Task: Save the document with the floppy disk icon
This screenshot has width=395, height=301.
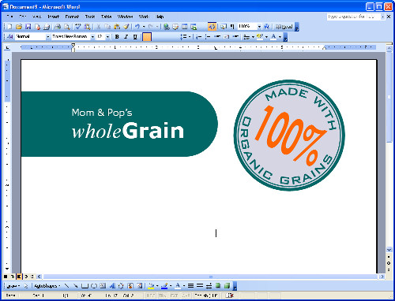Action: [x=28, y=27]
